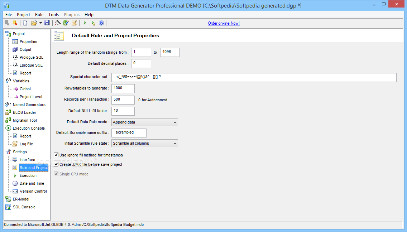407x232 pixels.
Task: Open the Initial Scramble rule state dropdown
Action: pos(145,143)
